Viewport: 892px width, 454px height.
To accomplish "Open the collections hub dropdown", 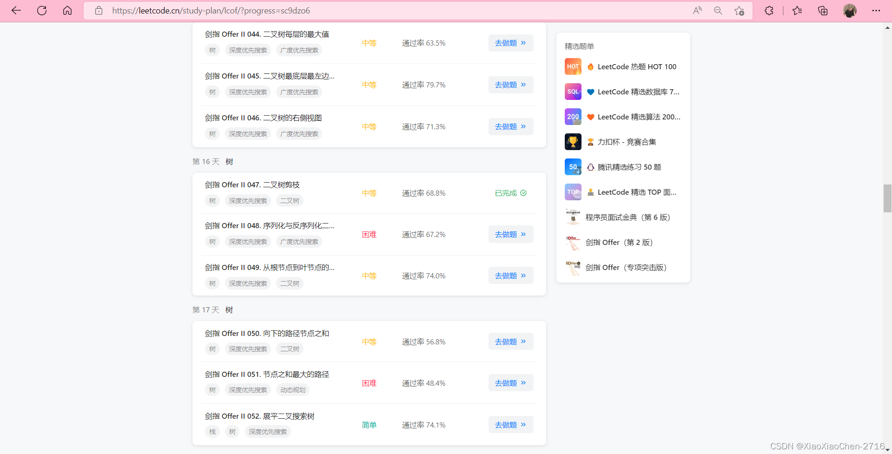I will [823, 10].
